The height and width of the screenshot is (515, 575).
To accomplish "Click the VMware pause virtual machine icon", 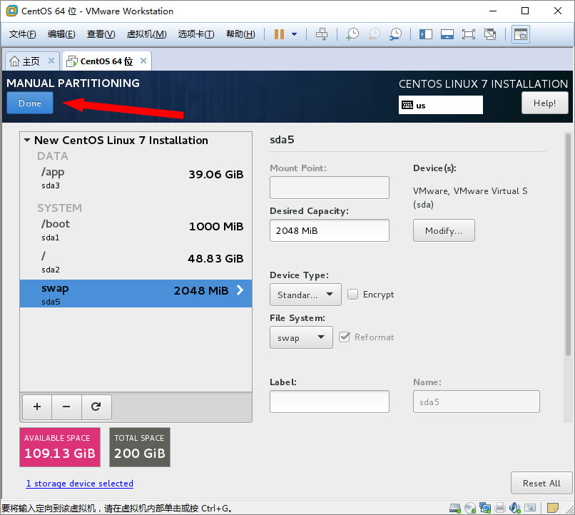I will pos(279,34).
